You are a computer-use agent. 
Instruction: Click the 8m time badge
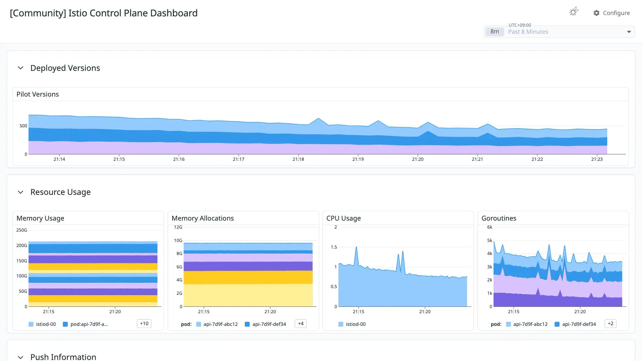[495, 32]
